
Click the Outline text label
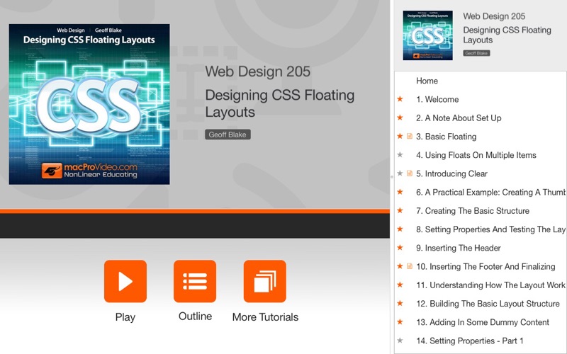click(195, 316)
